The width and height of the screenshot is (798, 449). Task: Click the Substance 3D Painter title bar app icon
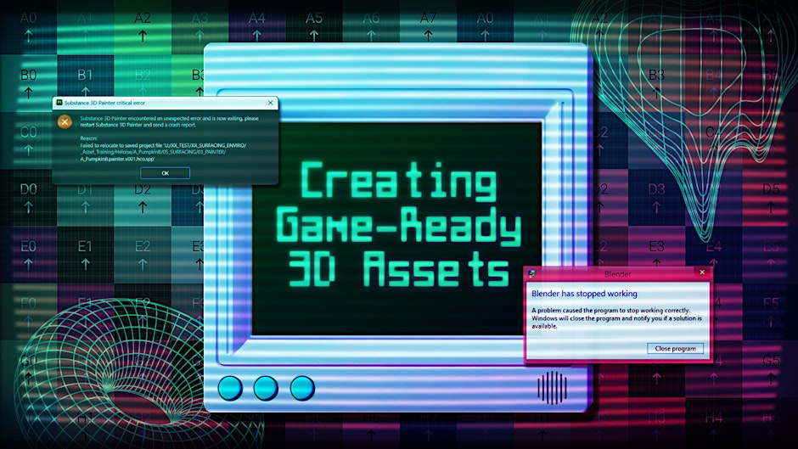59,103
